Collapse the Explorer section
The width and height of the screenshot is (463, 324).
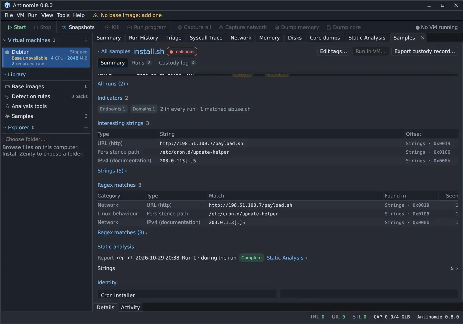5,127
